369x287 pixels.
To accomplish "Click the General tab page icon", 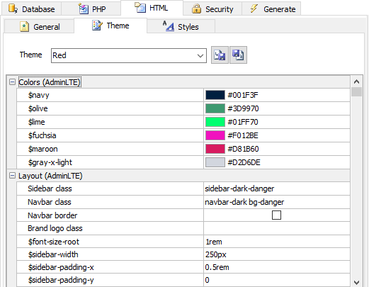I will click(x=24, y=26).
